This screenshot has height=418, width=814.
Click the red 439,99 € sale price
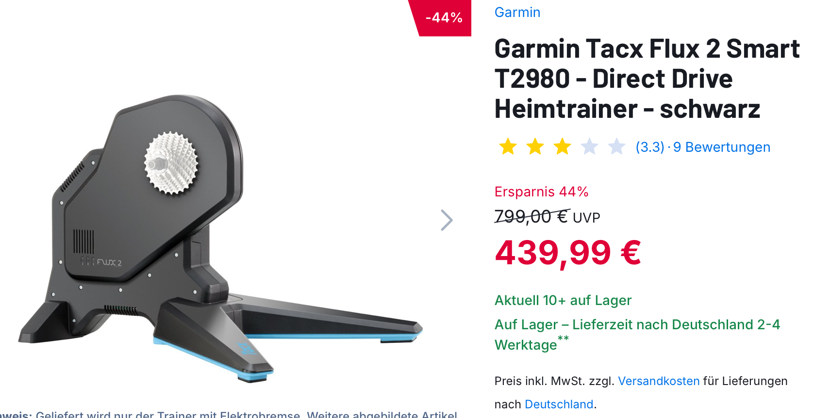[x=568, y=253]
